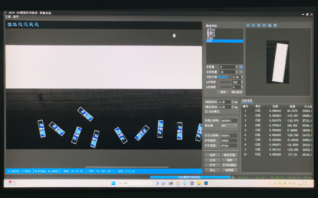This screenshot has width=318, height=198.
Task: Click the 测试 button
Action: pos(223,92)
